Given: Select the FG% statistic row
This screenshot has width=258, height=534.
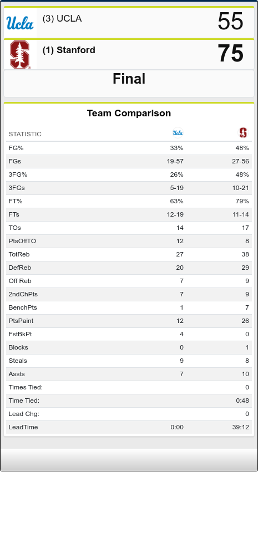Looking at the screenshot, I should (x=129, y=148).
